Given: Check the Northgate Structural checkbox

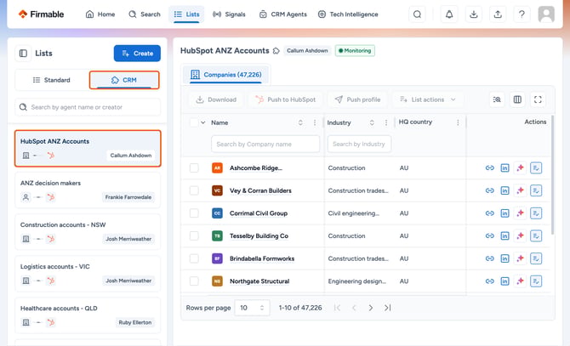Looking at the screenshot, I should click(x=194, y=281).
